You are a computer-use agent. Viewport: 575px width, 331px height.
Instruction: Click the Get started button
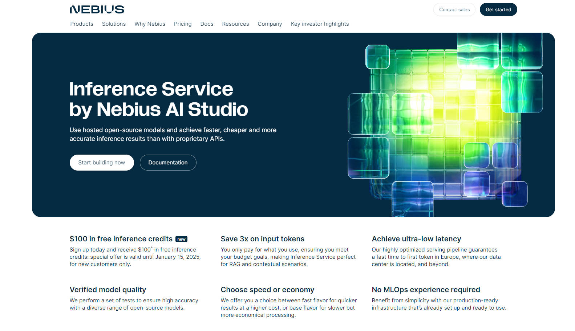[x=498, y=9]
